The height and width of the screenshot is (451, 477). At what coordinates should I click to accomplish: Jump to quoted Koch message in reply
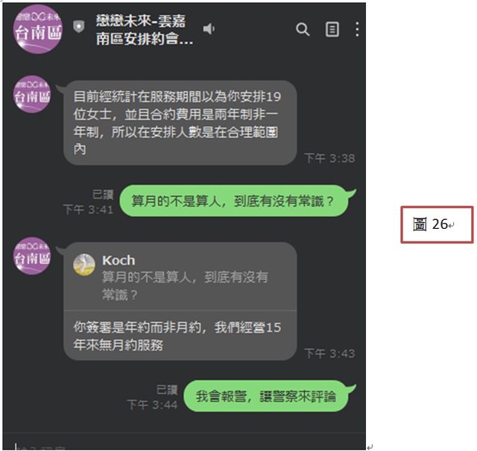180,277
